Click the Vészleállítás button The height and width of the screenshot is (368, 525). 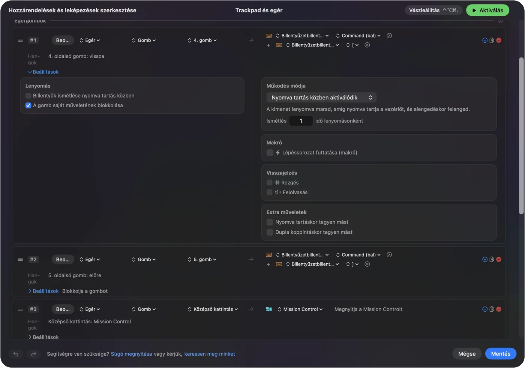[434, 11]
